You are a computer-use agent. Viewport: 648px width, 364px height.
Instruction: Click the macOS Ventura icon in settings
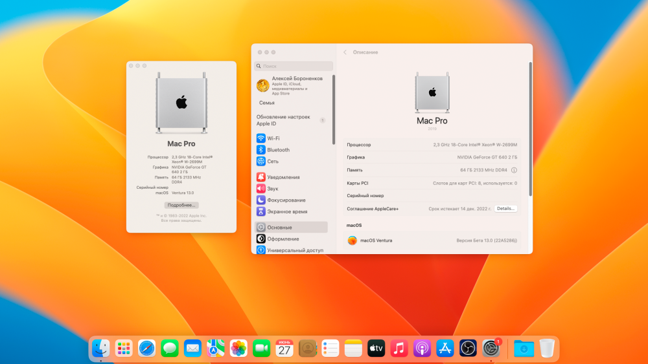352,241
